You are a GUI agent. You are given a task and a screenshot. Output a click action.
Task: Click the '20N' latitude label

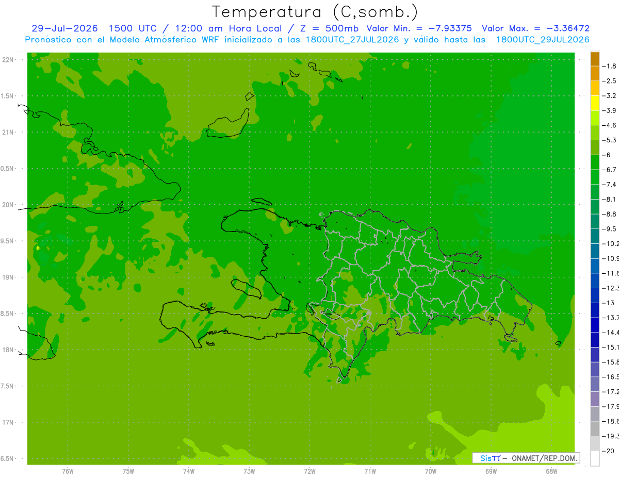8,205
